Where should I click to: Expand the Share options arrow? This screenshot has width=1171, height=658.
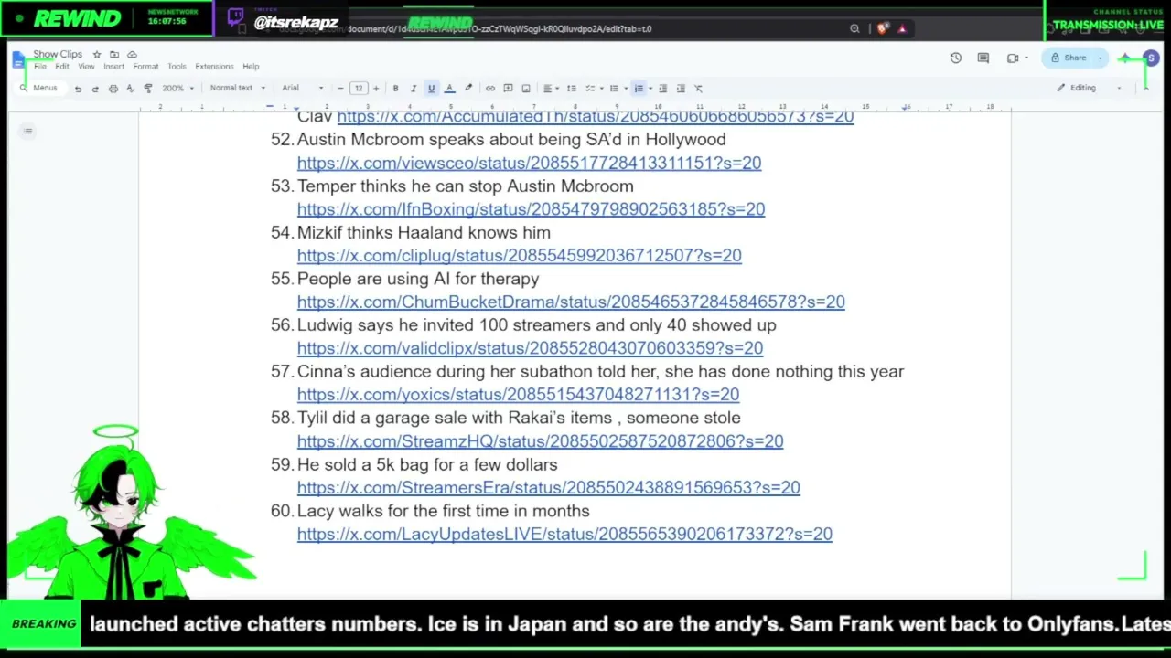coord(1100,58)
